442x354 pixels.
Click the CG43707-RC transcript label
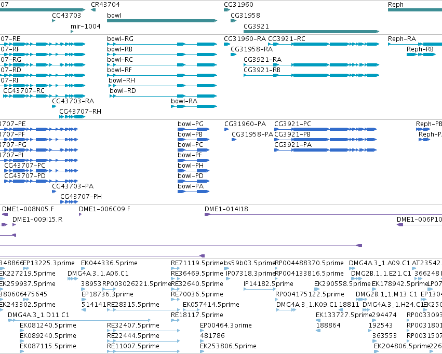point(24,91)
